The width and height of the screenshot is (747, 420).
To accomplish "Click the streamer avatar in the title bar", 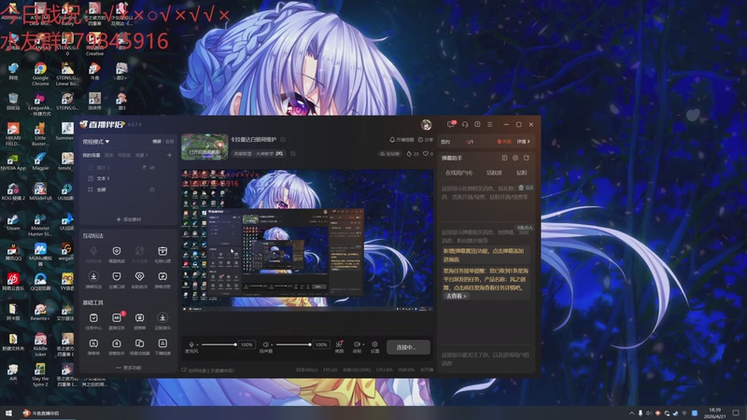I will 427,125.
